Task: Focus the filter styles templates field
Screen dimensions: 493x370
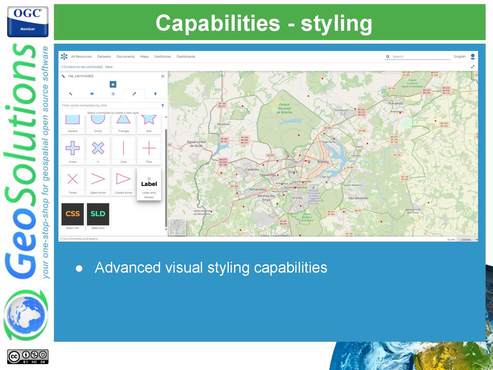Action: coord(110,105)
